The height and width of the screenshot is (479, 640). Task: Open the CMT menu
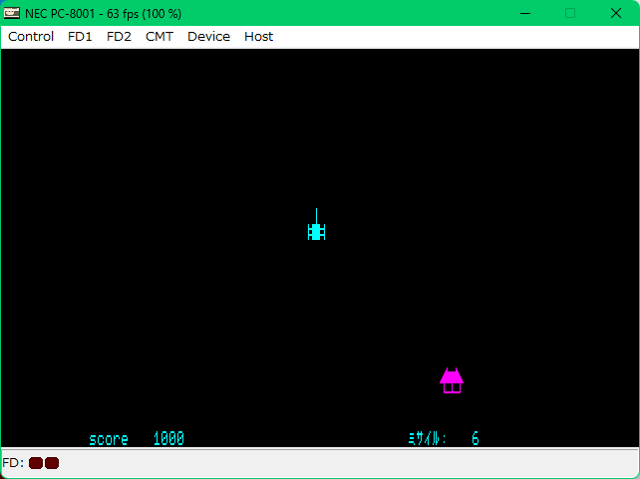(x=160, y=37)
